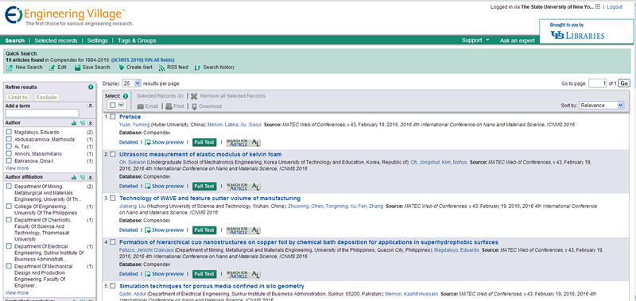The image size is (636, 301).
Task: Select the checkbox for result 2
Action: tap(113, 154)
